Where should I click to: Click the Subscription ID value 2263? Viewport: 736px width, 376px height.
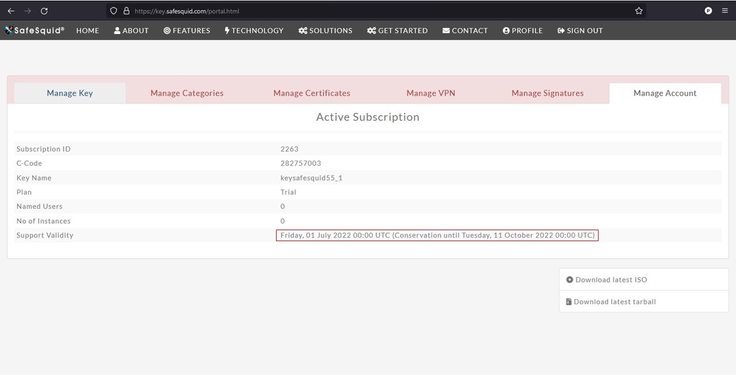289,149
